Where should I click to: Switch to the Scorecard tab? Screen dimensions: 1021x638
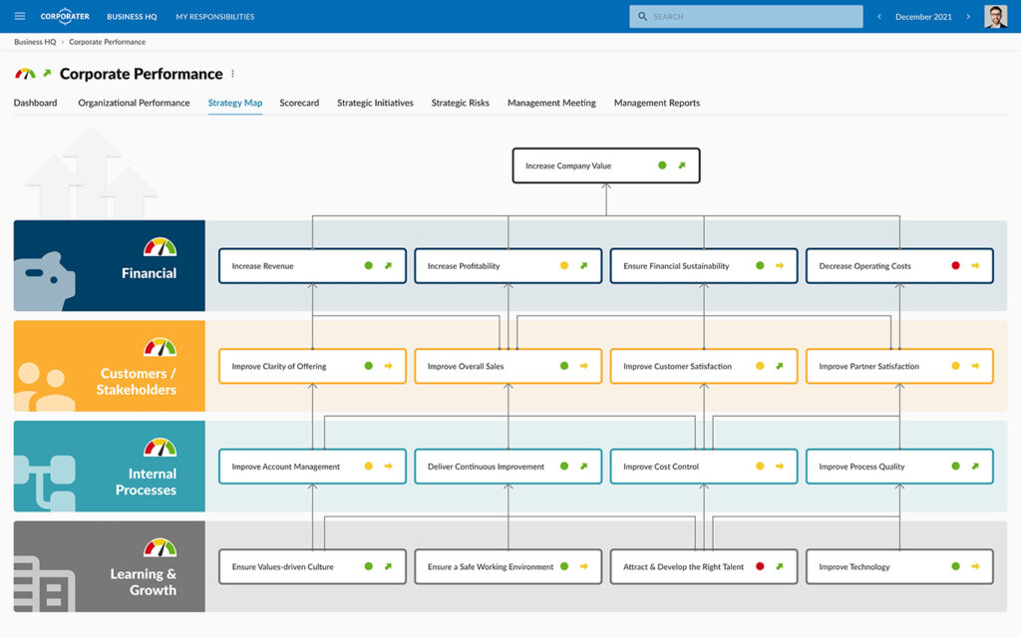pos(299,103)
